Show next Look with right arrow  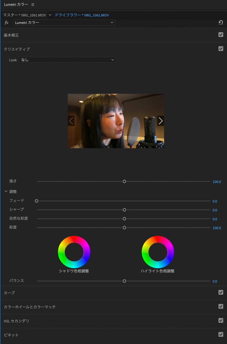coord(160,121)
